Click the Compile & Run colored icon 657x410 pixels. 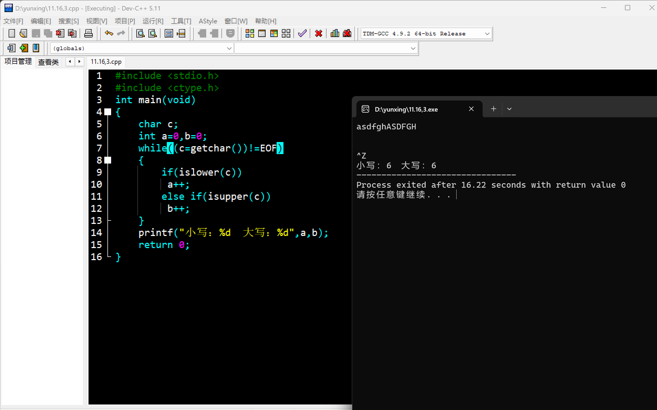point(274,33)
